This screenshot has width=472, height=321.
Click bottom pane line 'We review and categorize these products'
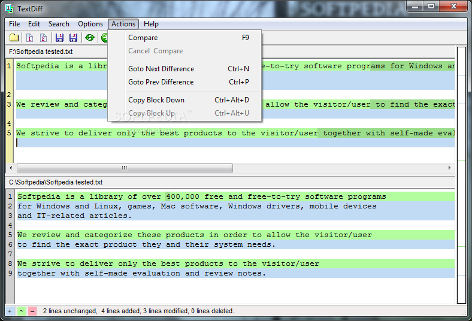pyautogui.click(x=235, y=235)
